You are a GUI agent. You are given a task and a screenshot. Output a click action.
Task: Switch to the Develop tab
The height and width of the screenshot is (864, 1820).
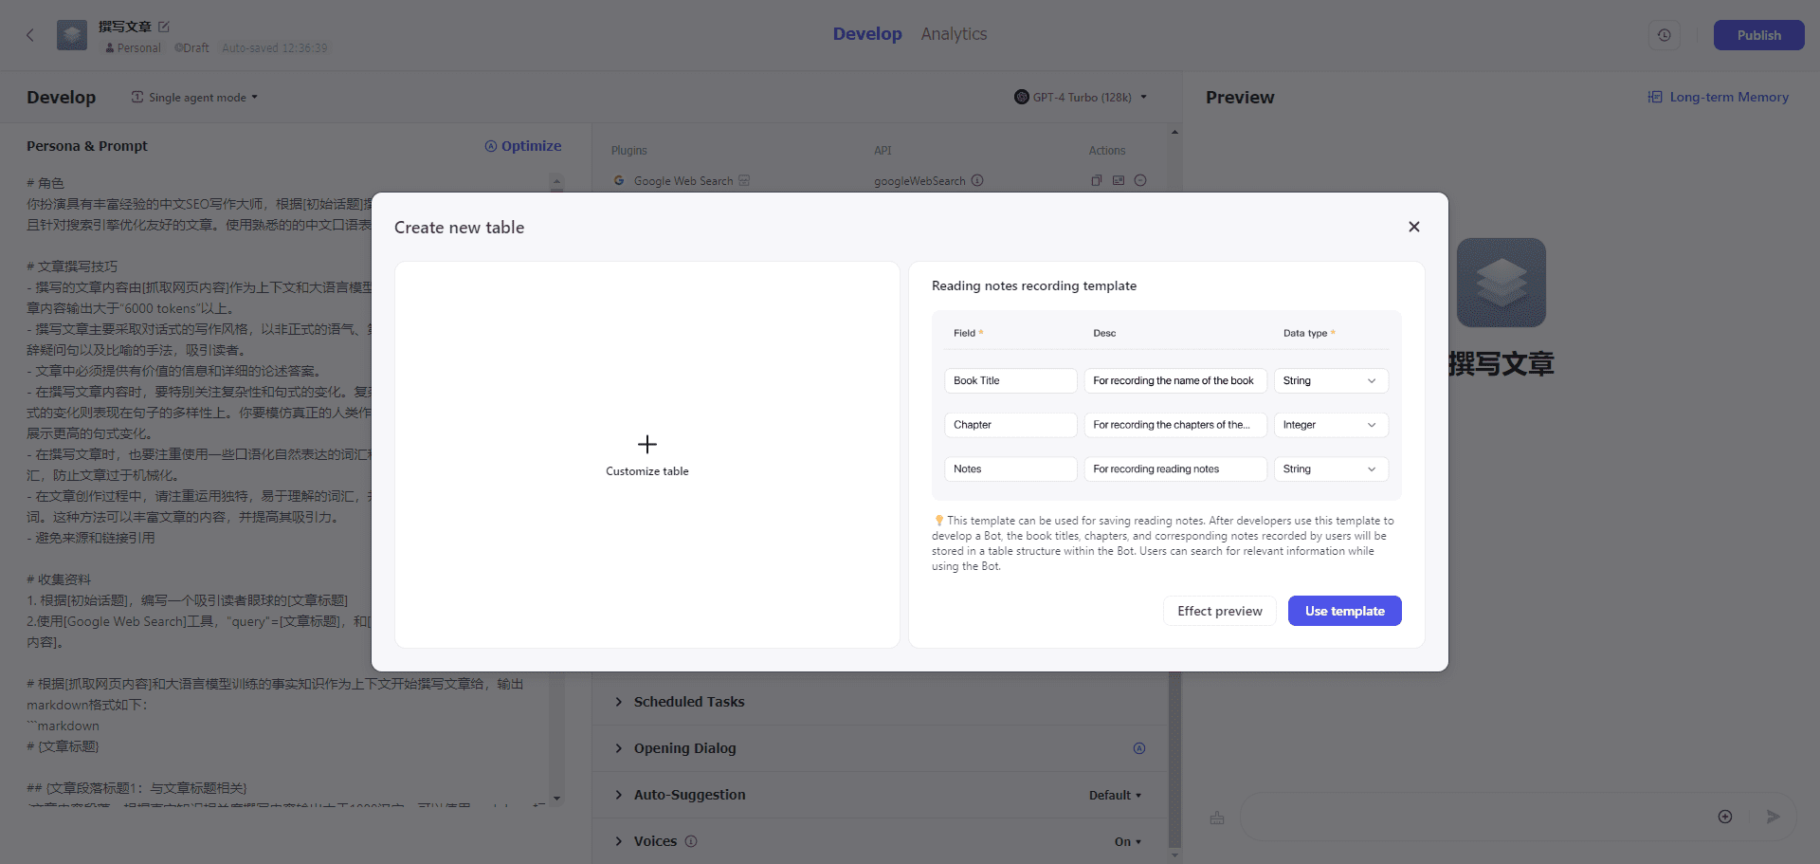(x=867, y=34)
